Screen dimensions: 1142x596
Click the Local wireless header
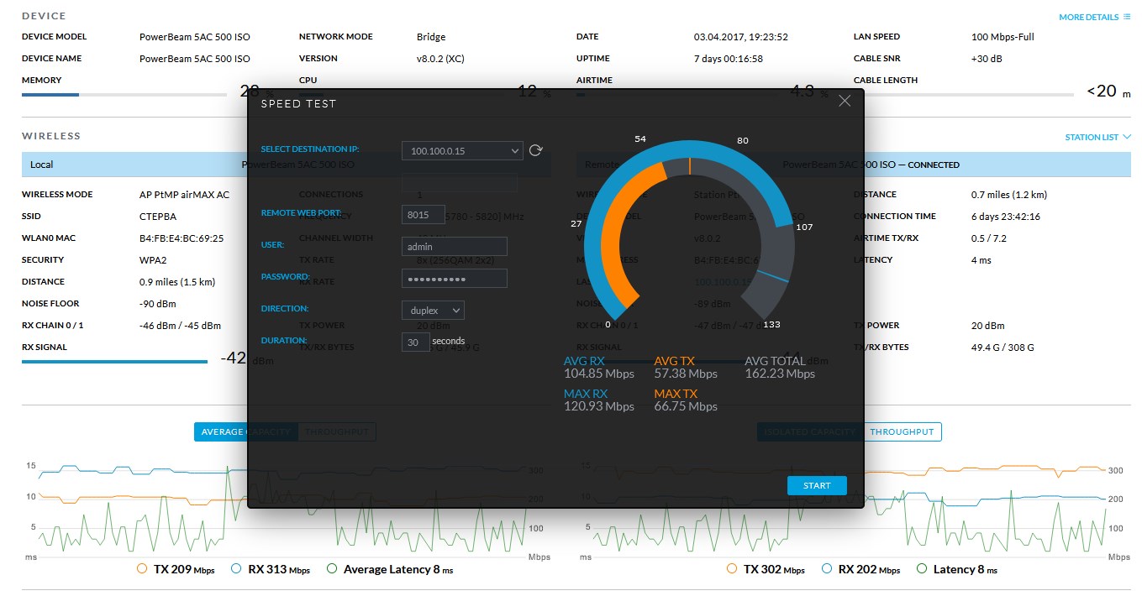286,165
